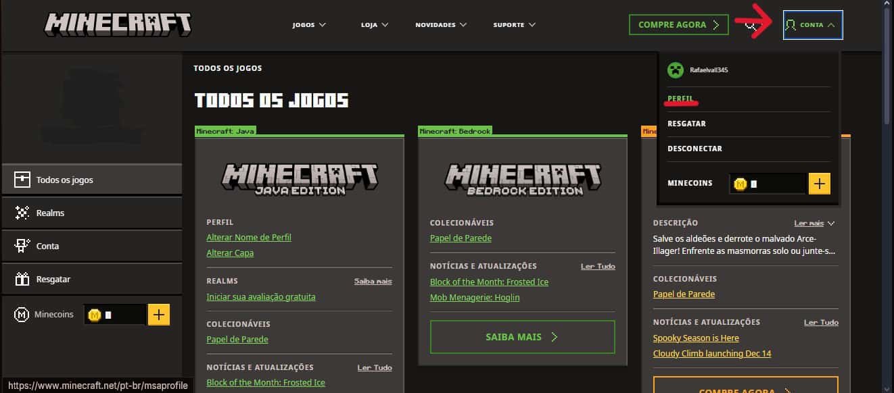This screenshot has height=393, width=894.
Task: Click the Conta icon in sidebar
Action: click(23, 246)
